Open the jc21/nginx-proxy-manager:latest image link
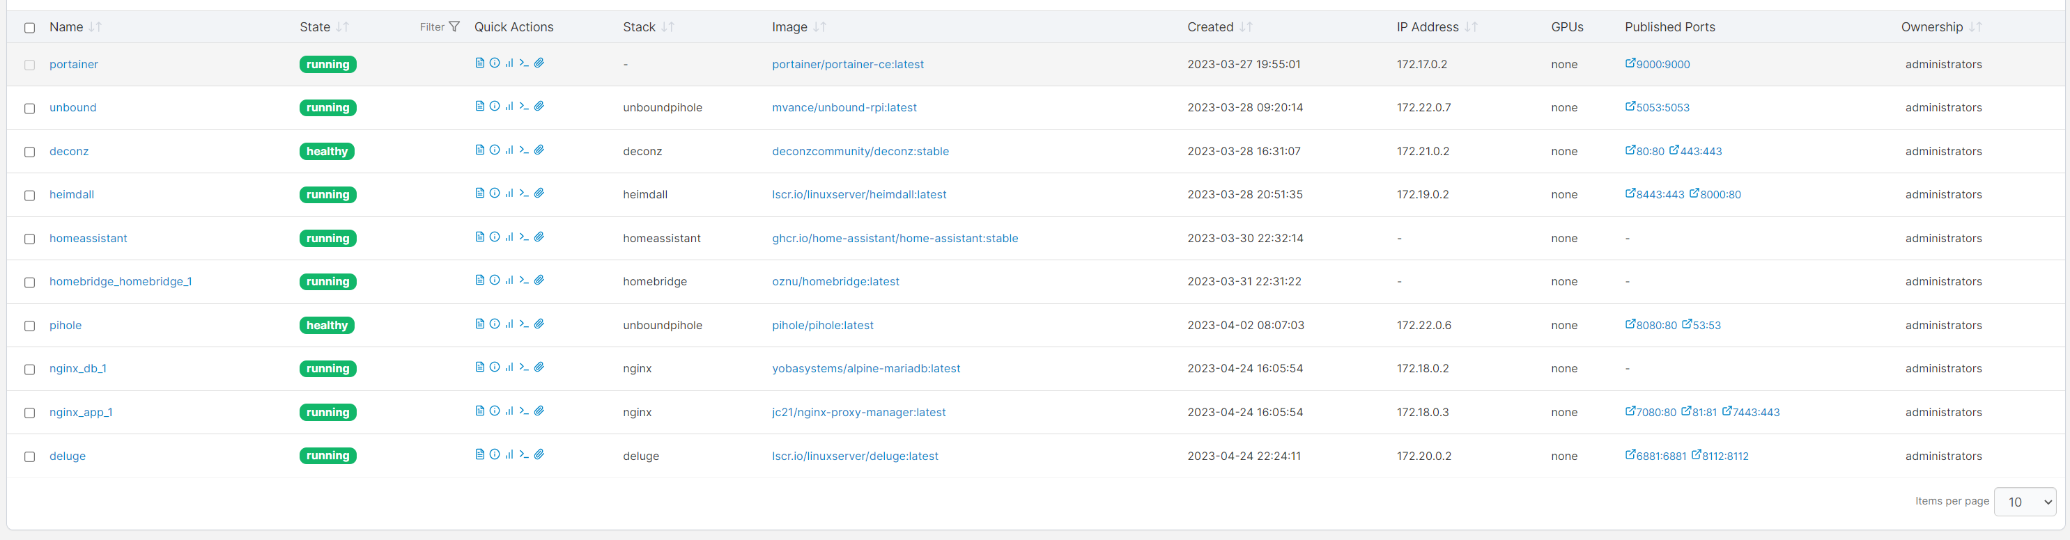This screenshot has height=540, width=2070. [858, 413]
